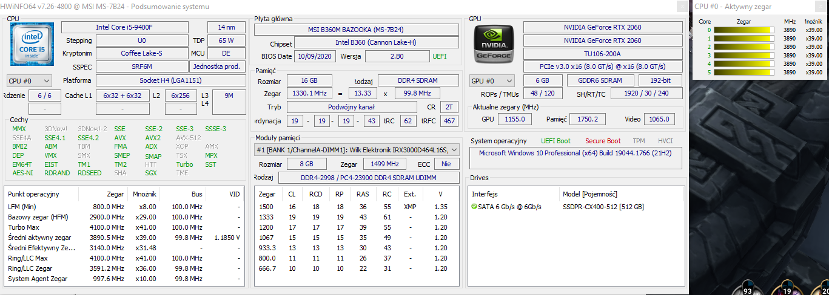Image resolution: width=829 pixels, height=295 pixels.
Task: Click the memory clock 1330.1 MHz field
Action: (309, 94)
